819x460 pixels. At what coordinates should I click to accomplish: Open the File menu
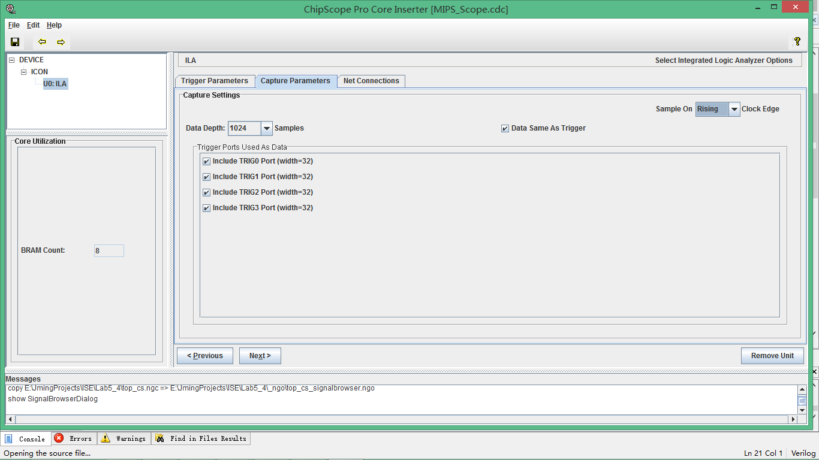click(14, 25)
